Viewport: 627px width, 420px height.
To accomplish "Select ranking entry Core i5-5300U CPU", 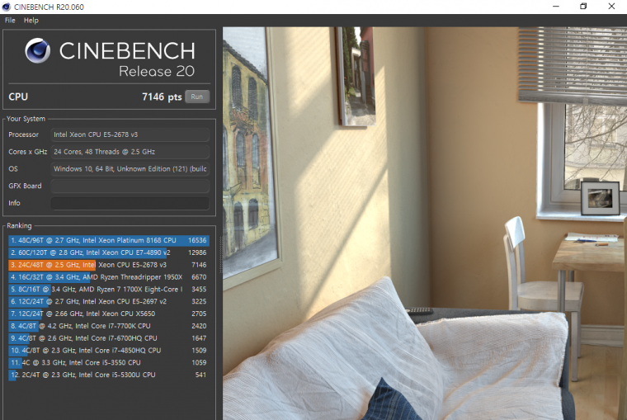I will (x=108, y=375).
